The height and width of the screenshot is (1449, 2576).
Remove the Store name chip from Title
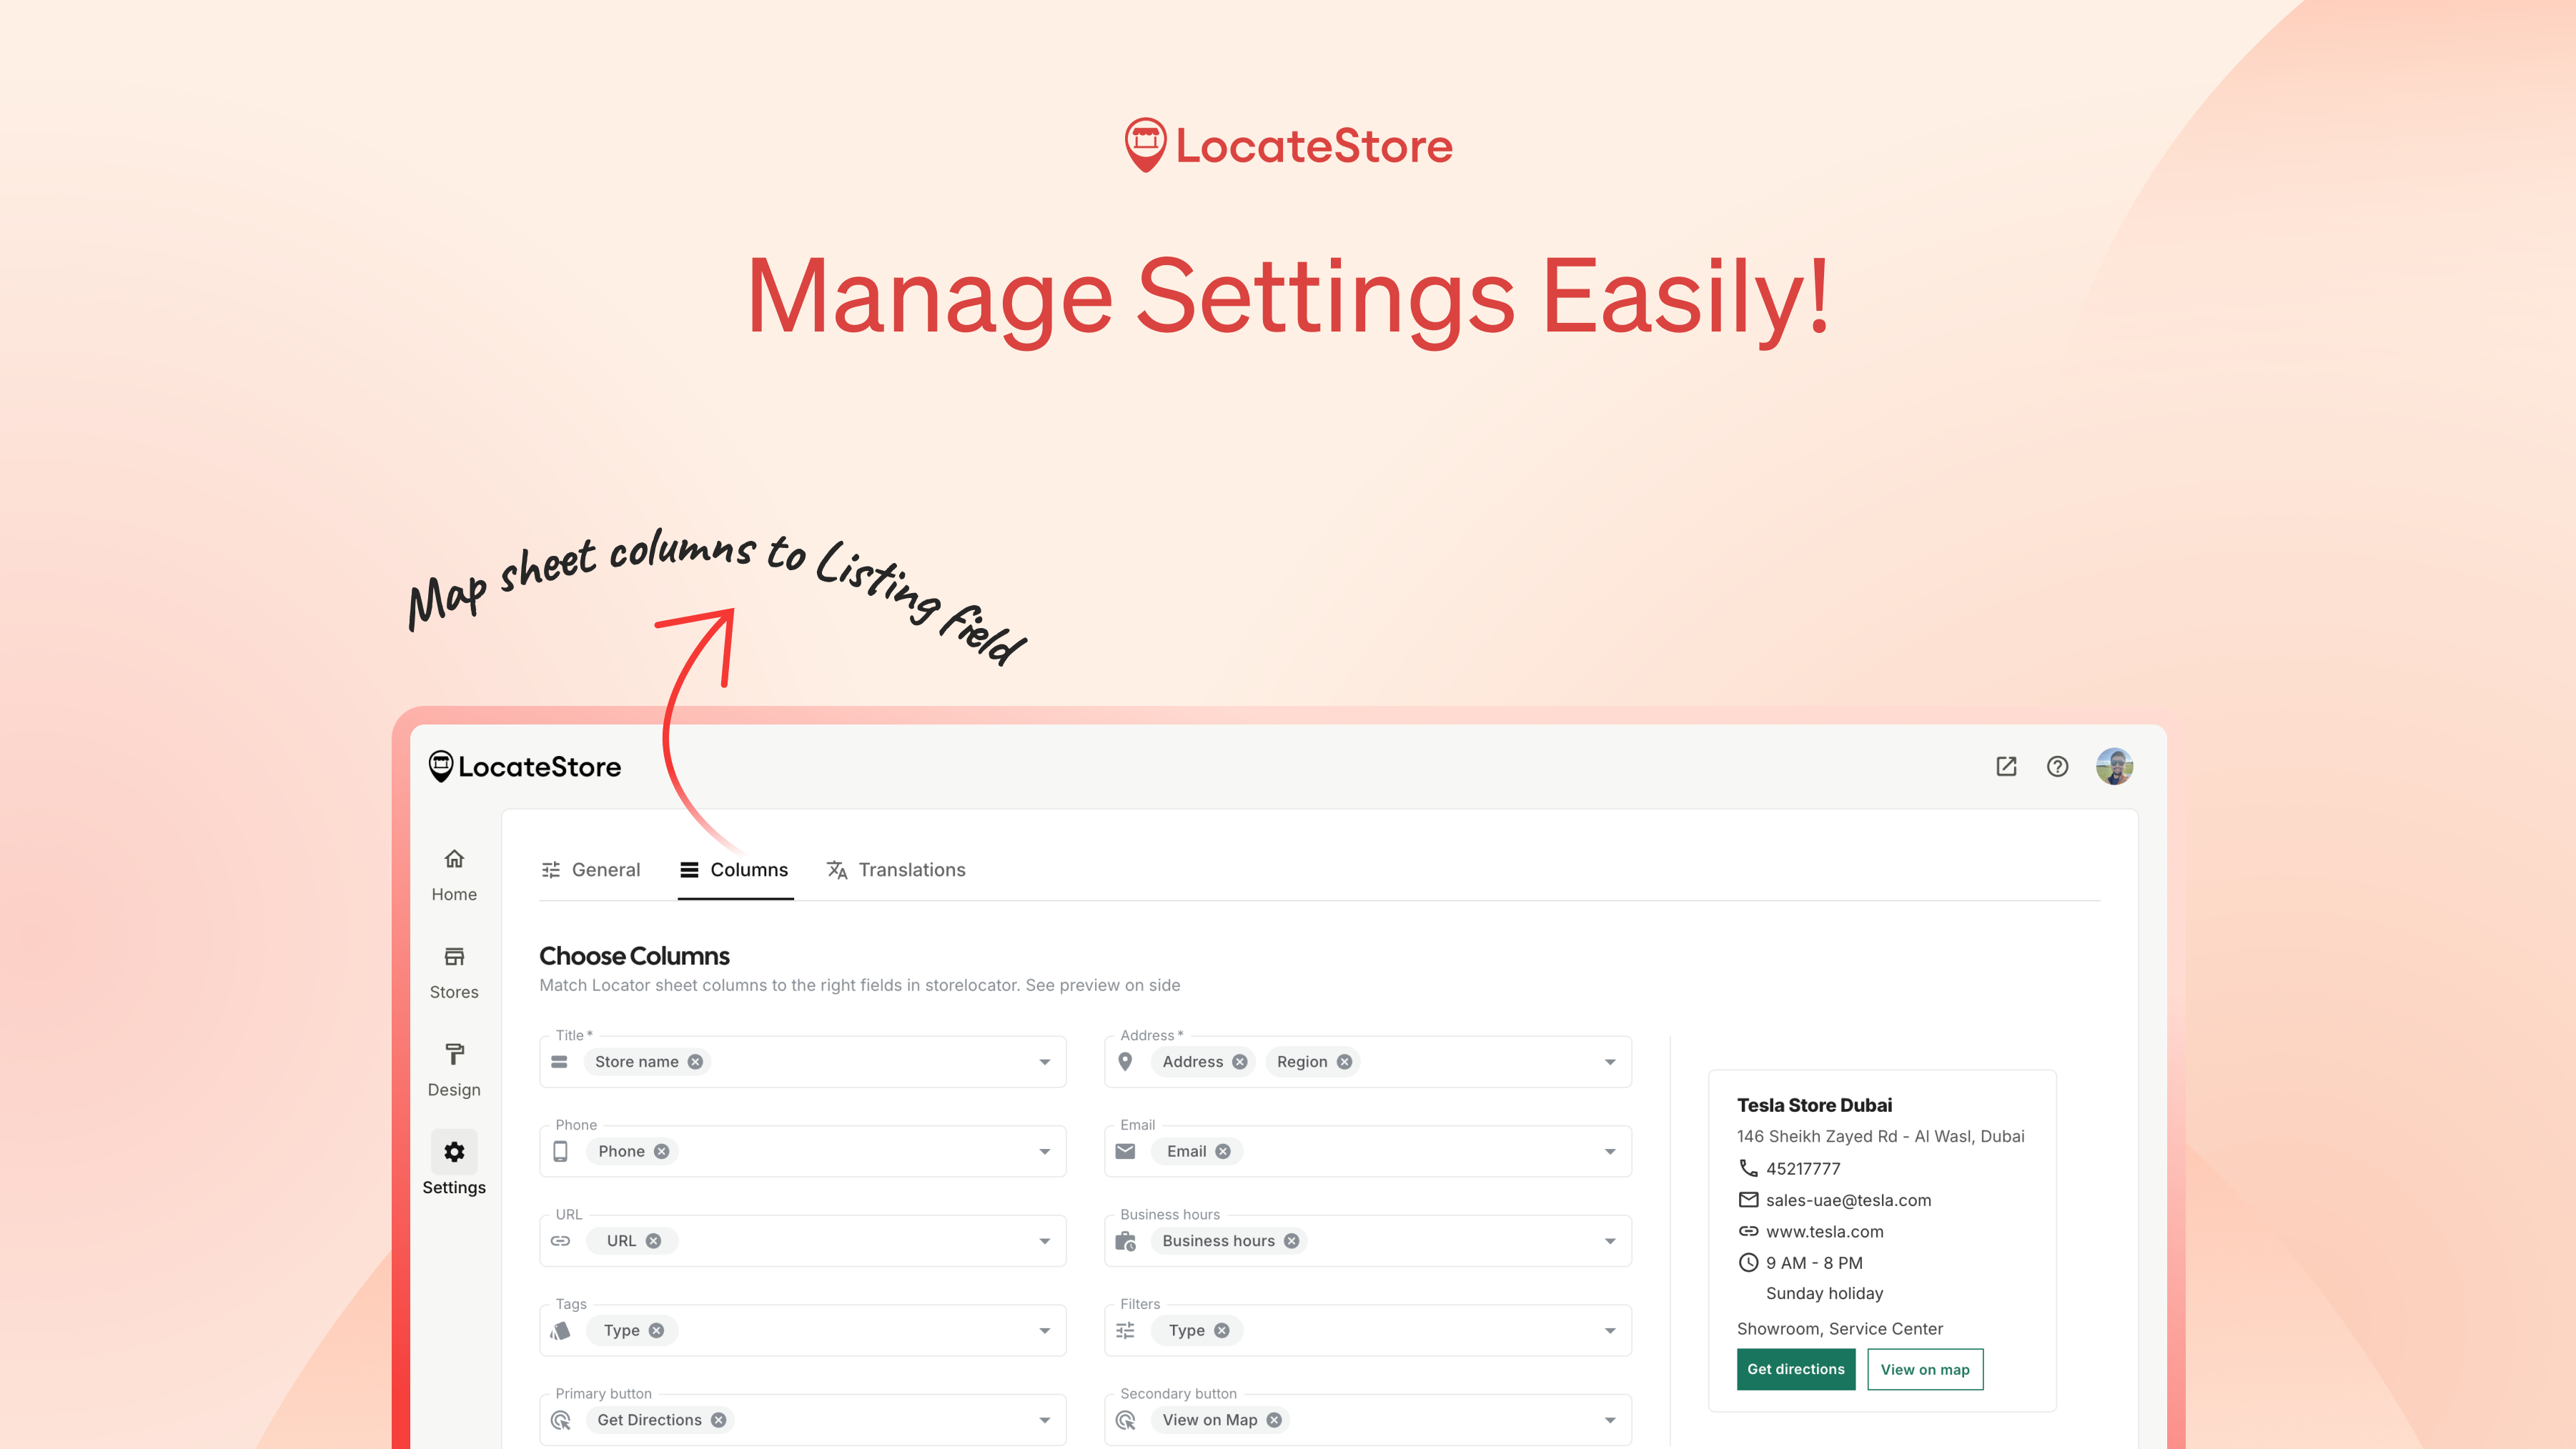(x=695, y=1061)
